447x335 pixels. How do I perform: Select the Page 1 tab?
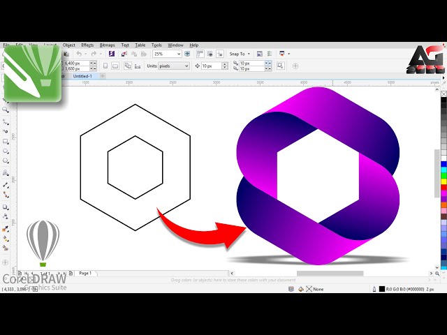click(85, 273)
